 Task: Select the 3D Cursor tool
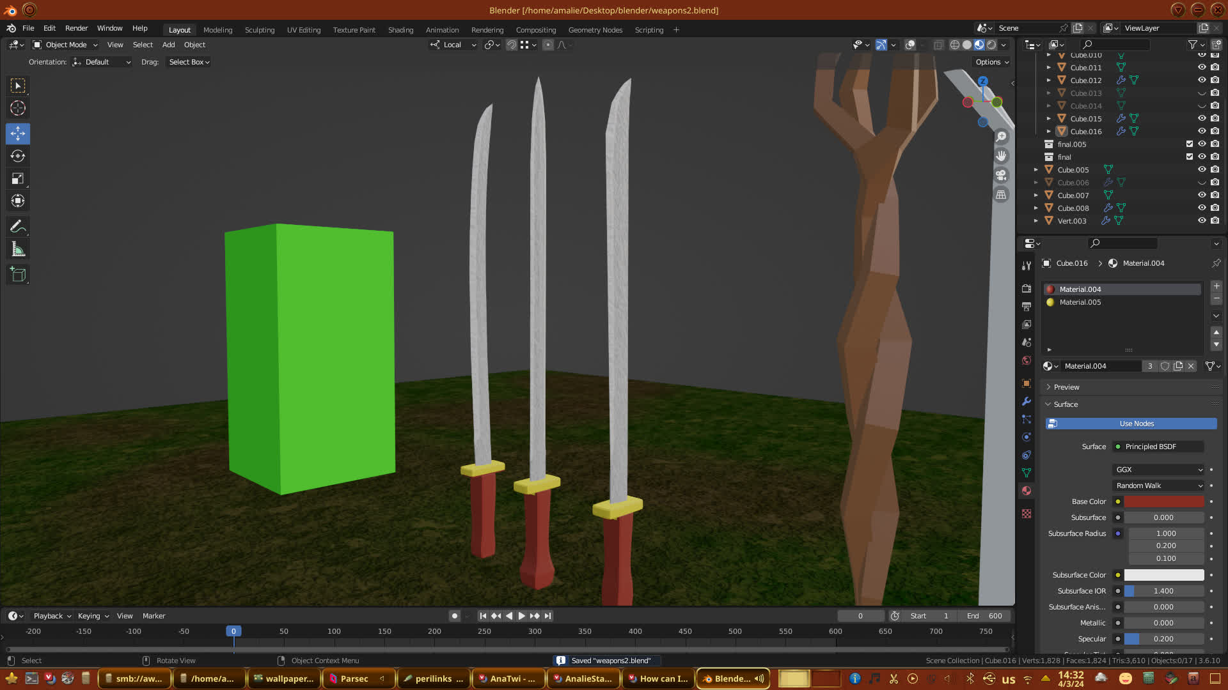[18, 108]
